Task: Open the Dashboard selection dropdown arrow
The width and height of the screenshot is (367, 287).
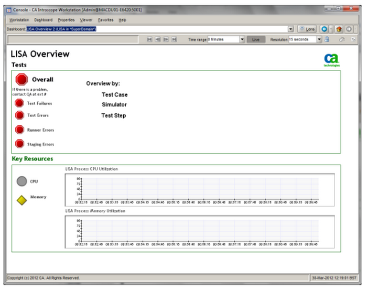Action: [x=290, y=29]
